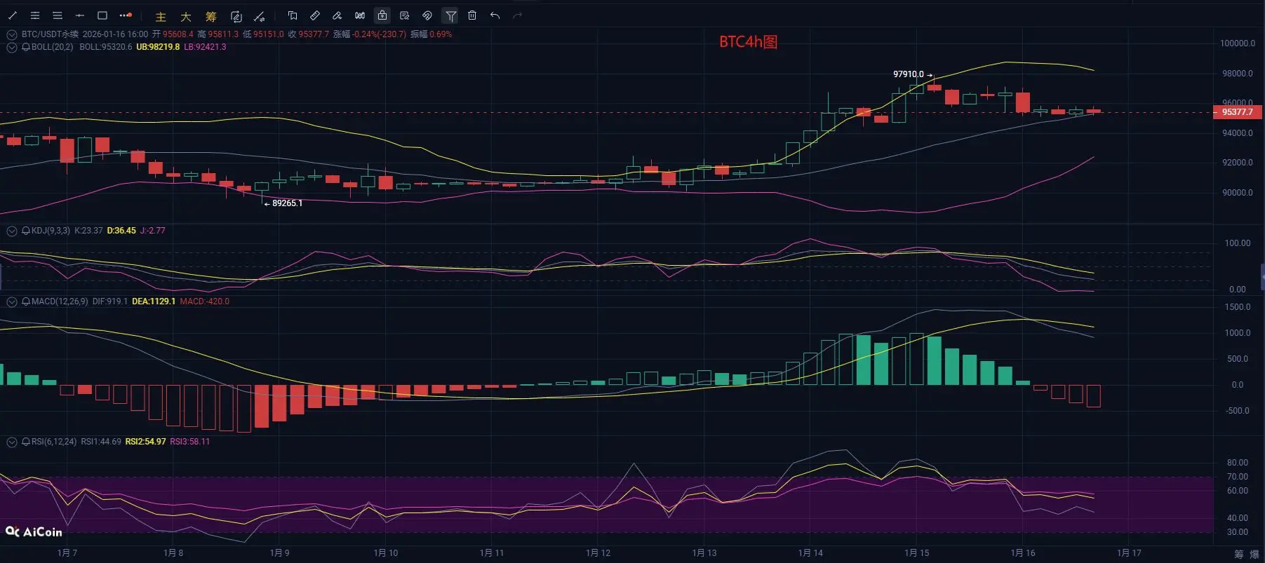Click the 100000.0 price axis label
The image size is (1265, 563).
click(x=1238, y=43)
